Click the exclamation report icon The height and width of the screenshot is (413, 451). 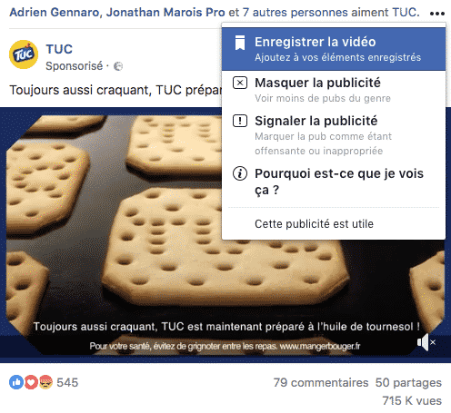click(240, 121)
